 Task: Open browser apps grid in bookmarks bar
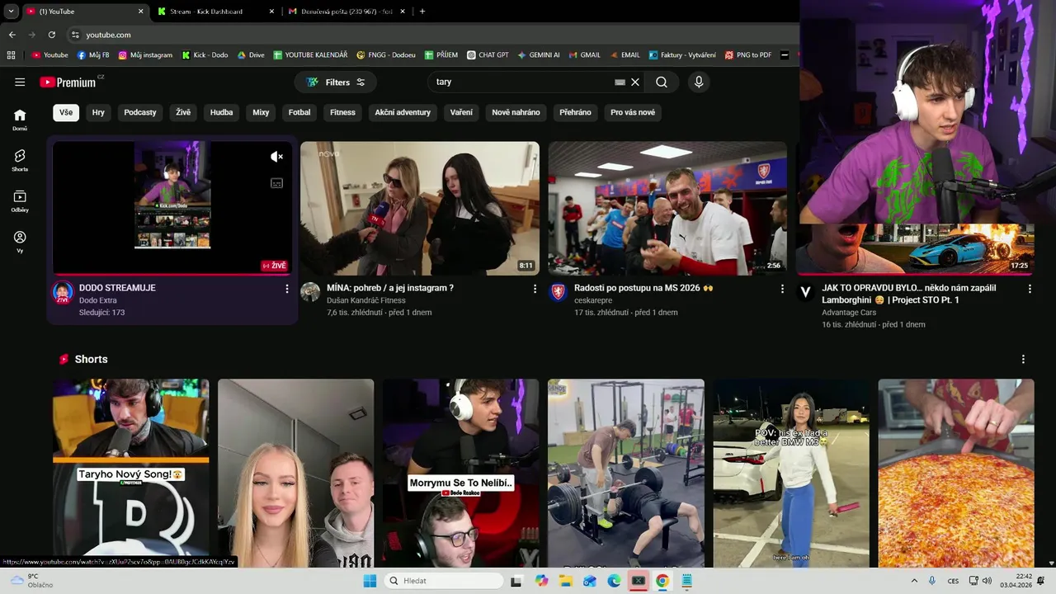(x=11, y=55)
